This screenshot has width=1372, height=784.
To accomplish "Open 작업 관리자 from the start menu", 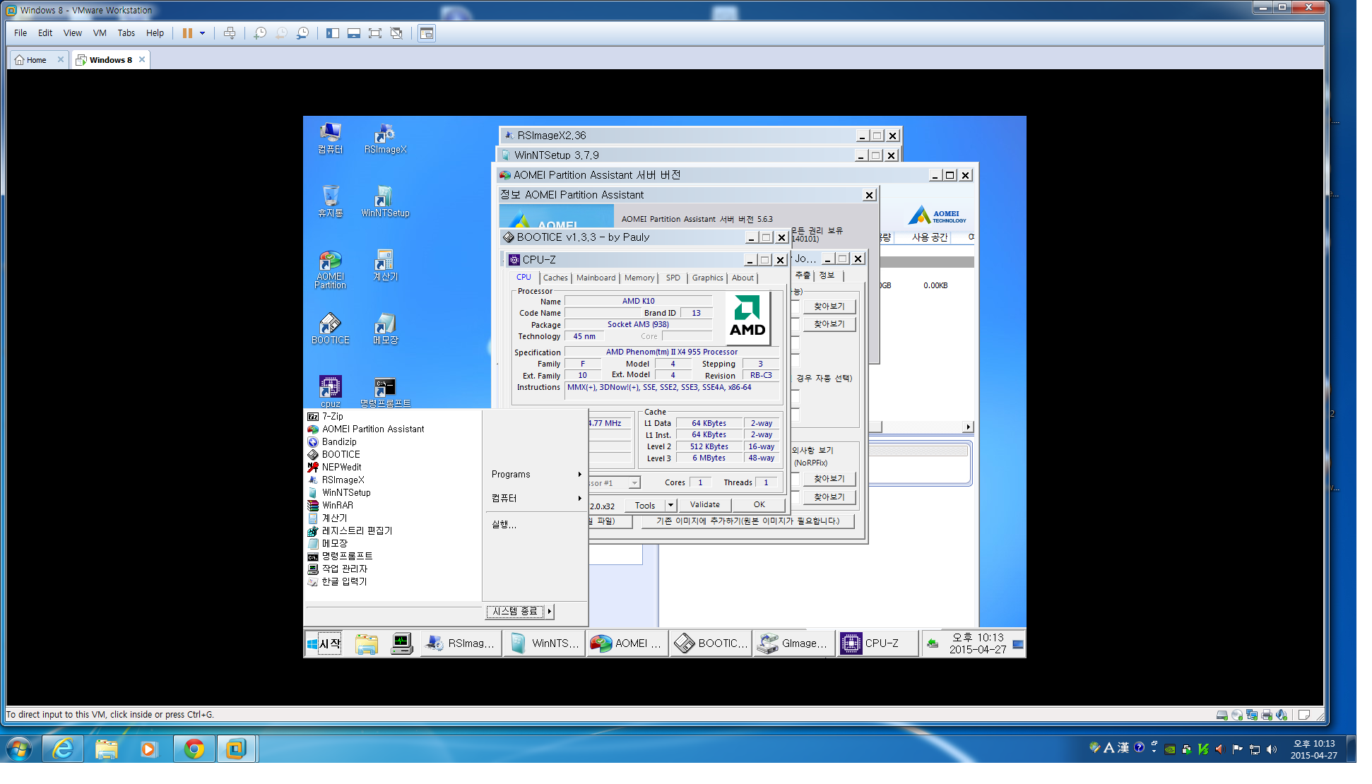I will (344, 569).
